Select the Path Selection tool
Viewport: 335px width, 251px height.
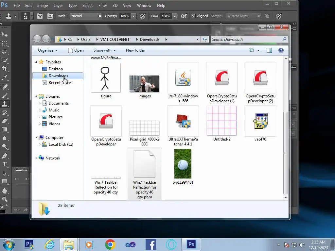(x=5, y=173)
